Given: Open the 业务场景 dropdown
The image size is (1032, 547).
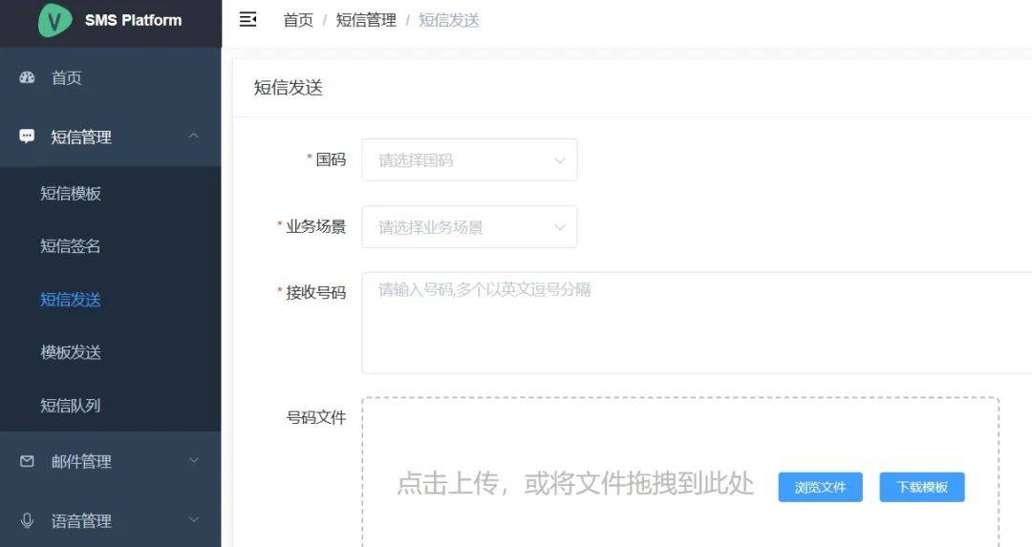Looking at the screenshot, I should click(469, 227).
